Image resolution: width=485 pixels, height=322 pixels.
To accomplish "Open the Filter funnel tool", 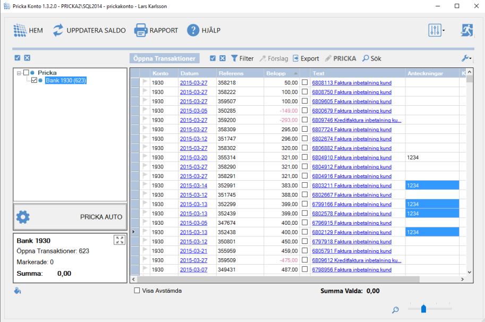I will (242, 58).
